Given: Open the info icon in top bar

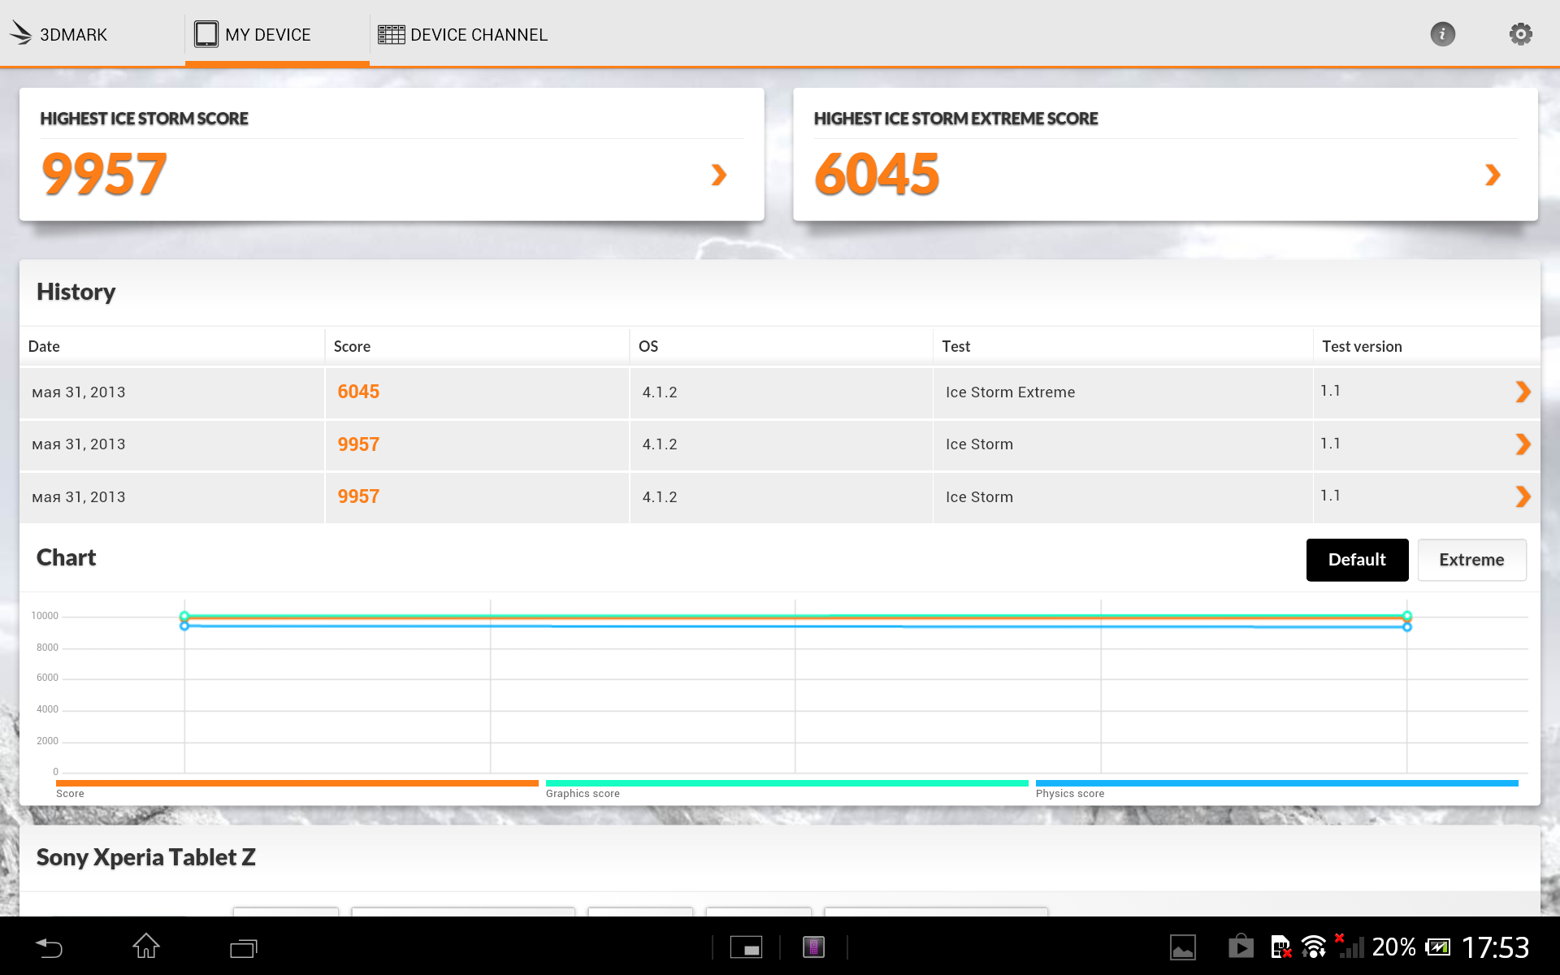Looking at the screenshot, I should 1442,34.
